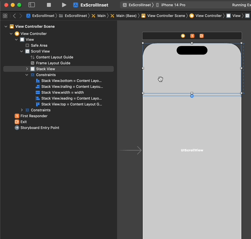Image resolution: width=251 pixels, height=239 pixels.
Task: Stop the running app
Action: 49,5
